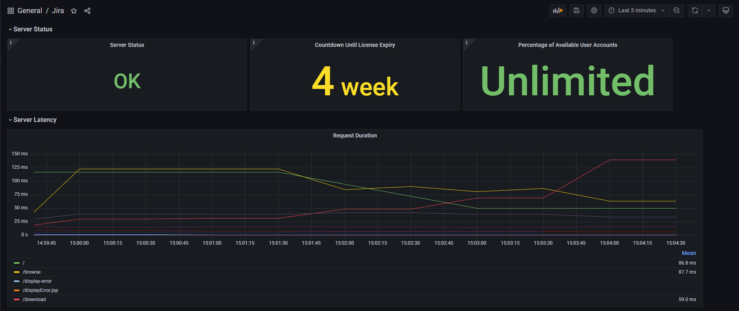Open the refresh interval dropdown arrow
The width and height of the screenshot is (739, 311).
(x=709, y=11)
